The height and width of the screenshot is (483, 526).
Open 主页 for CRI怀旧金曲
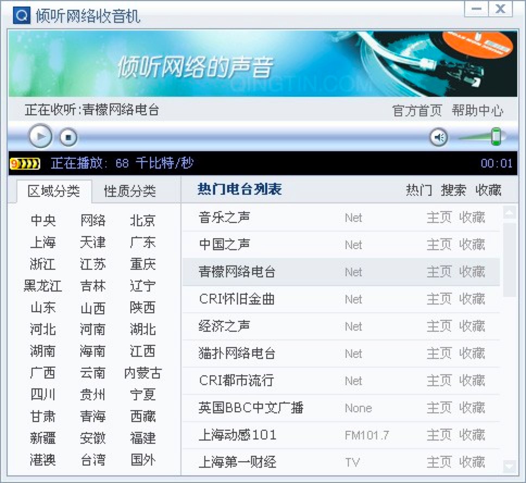pos(439,299)
